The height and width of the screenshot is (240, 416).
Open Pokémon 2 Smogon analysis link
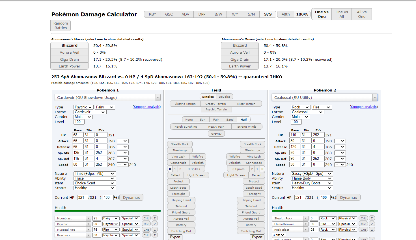(x=364, y=107)
